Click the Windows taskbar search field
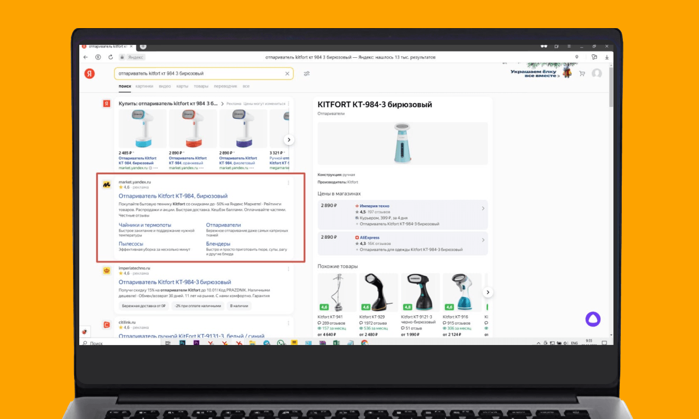699x419 pixels. (x=120, y=343)
